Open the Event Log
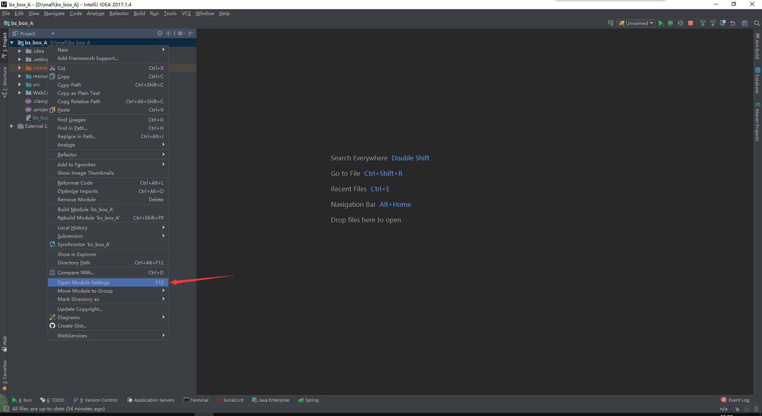Image resolution: width=762 pixels, height=416 pixels. (735, 400)
